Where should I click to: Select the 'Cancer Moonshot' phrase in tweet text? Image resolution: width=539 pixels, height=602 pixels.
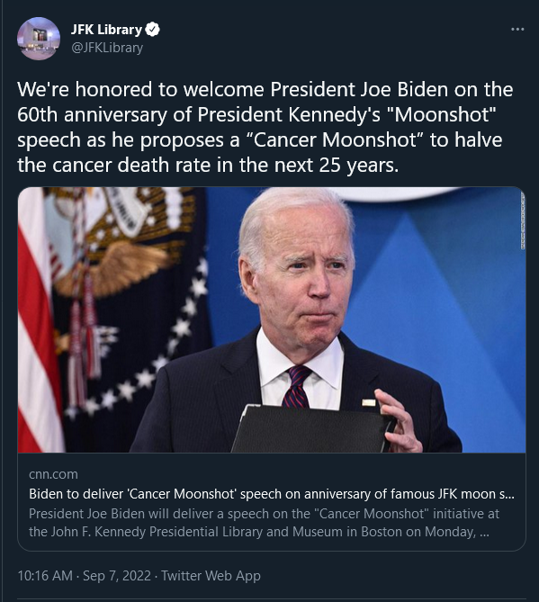(x=334, y=139)
